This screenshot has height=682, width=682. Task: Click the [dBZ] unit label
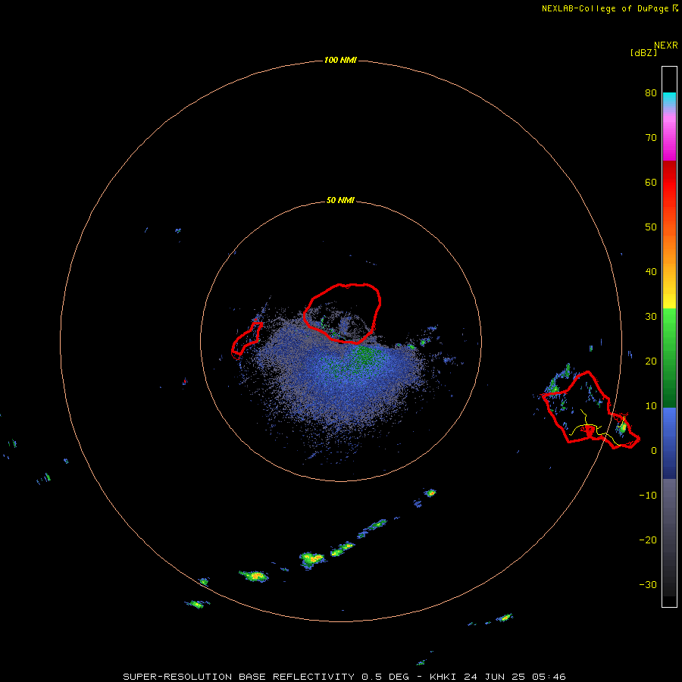(643, 52)
